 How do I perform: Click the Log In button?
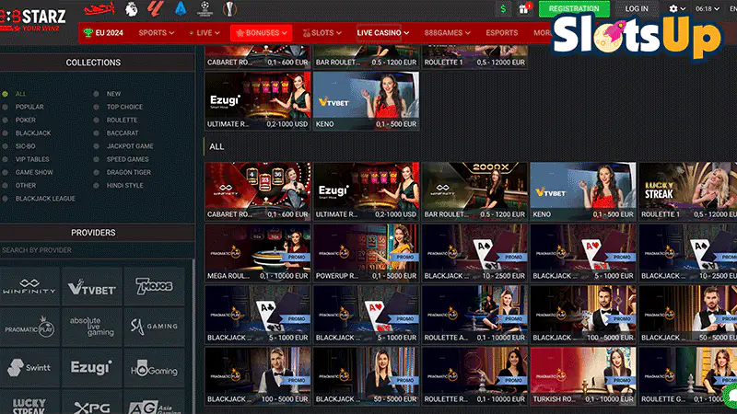637,9
